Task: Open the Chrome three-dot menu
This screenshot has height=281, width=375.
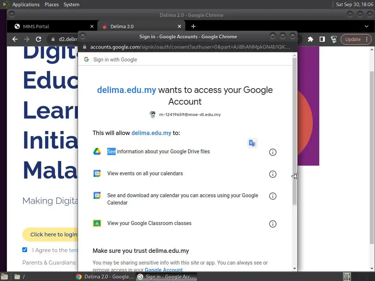Action: (367, 39)
